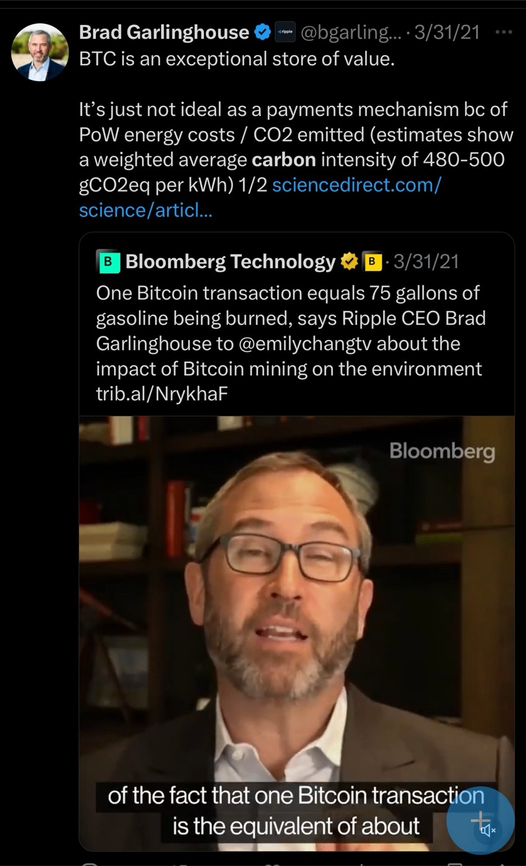Open the @bgarling... handle link

tap(351, 33)
